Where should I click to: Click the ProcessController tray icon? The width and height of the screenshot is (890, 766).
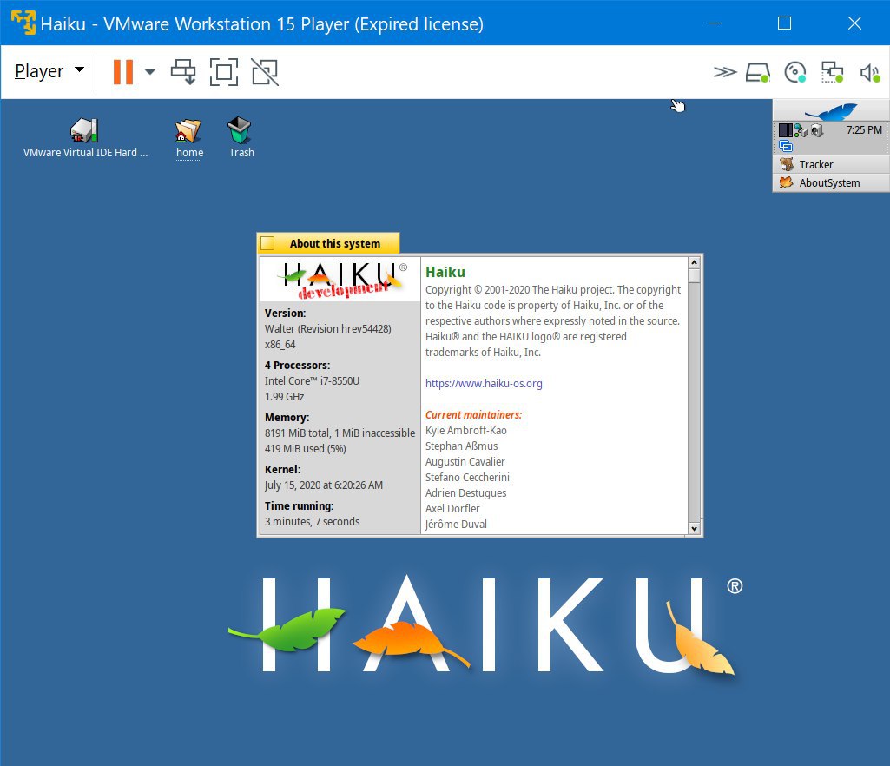786,130
